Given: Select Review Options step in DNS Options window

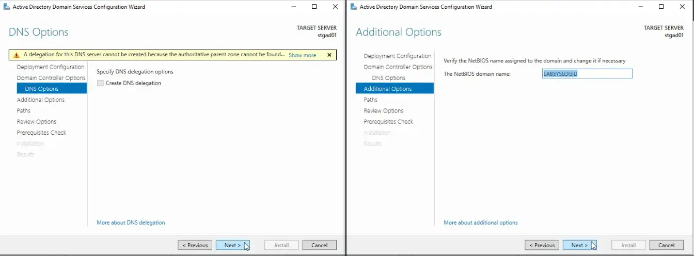Looking at the screenshot, I should (x=37, y=122).
